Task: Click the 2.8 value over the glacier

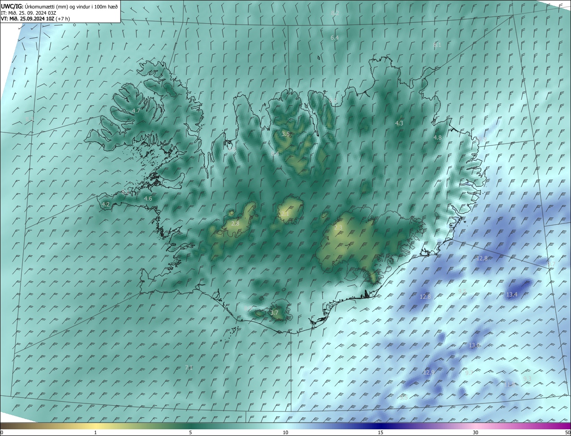Action: click(x=235, y=223)
